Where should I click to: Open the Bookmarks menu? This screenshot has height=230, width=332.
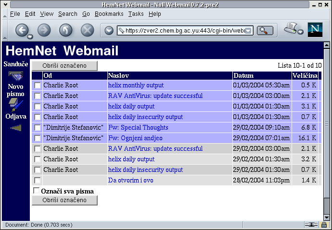[x=109, y=14]
